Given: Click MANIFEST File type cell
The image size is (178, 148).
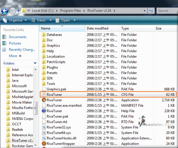Looking at the screenshot, I should click(x=132, y=106).
